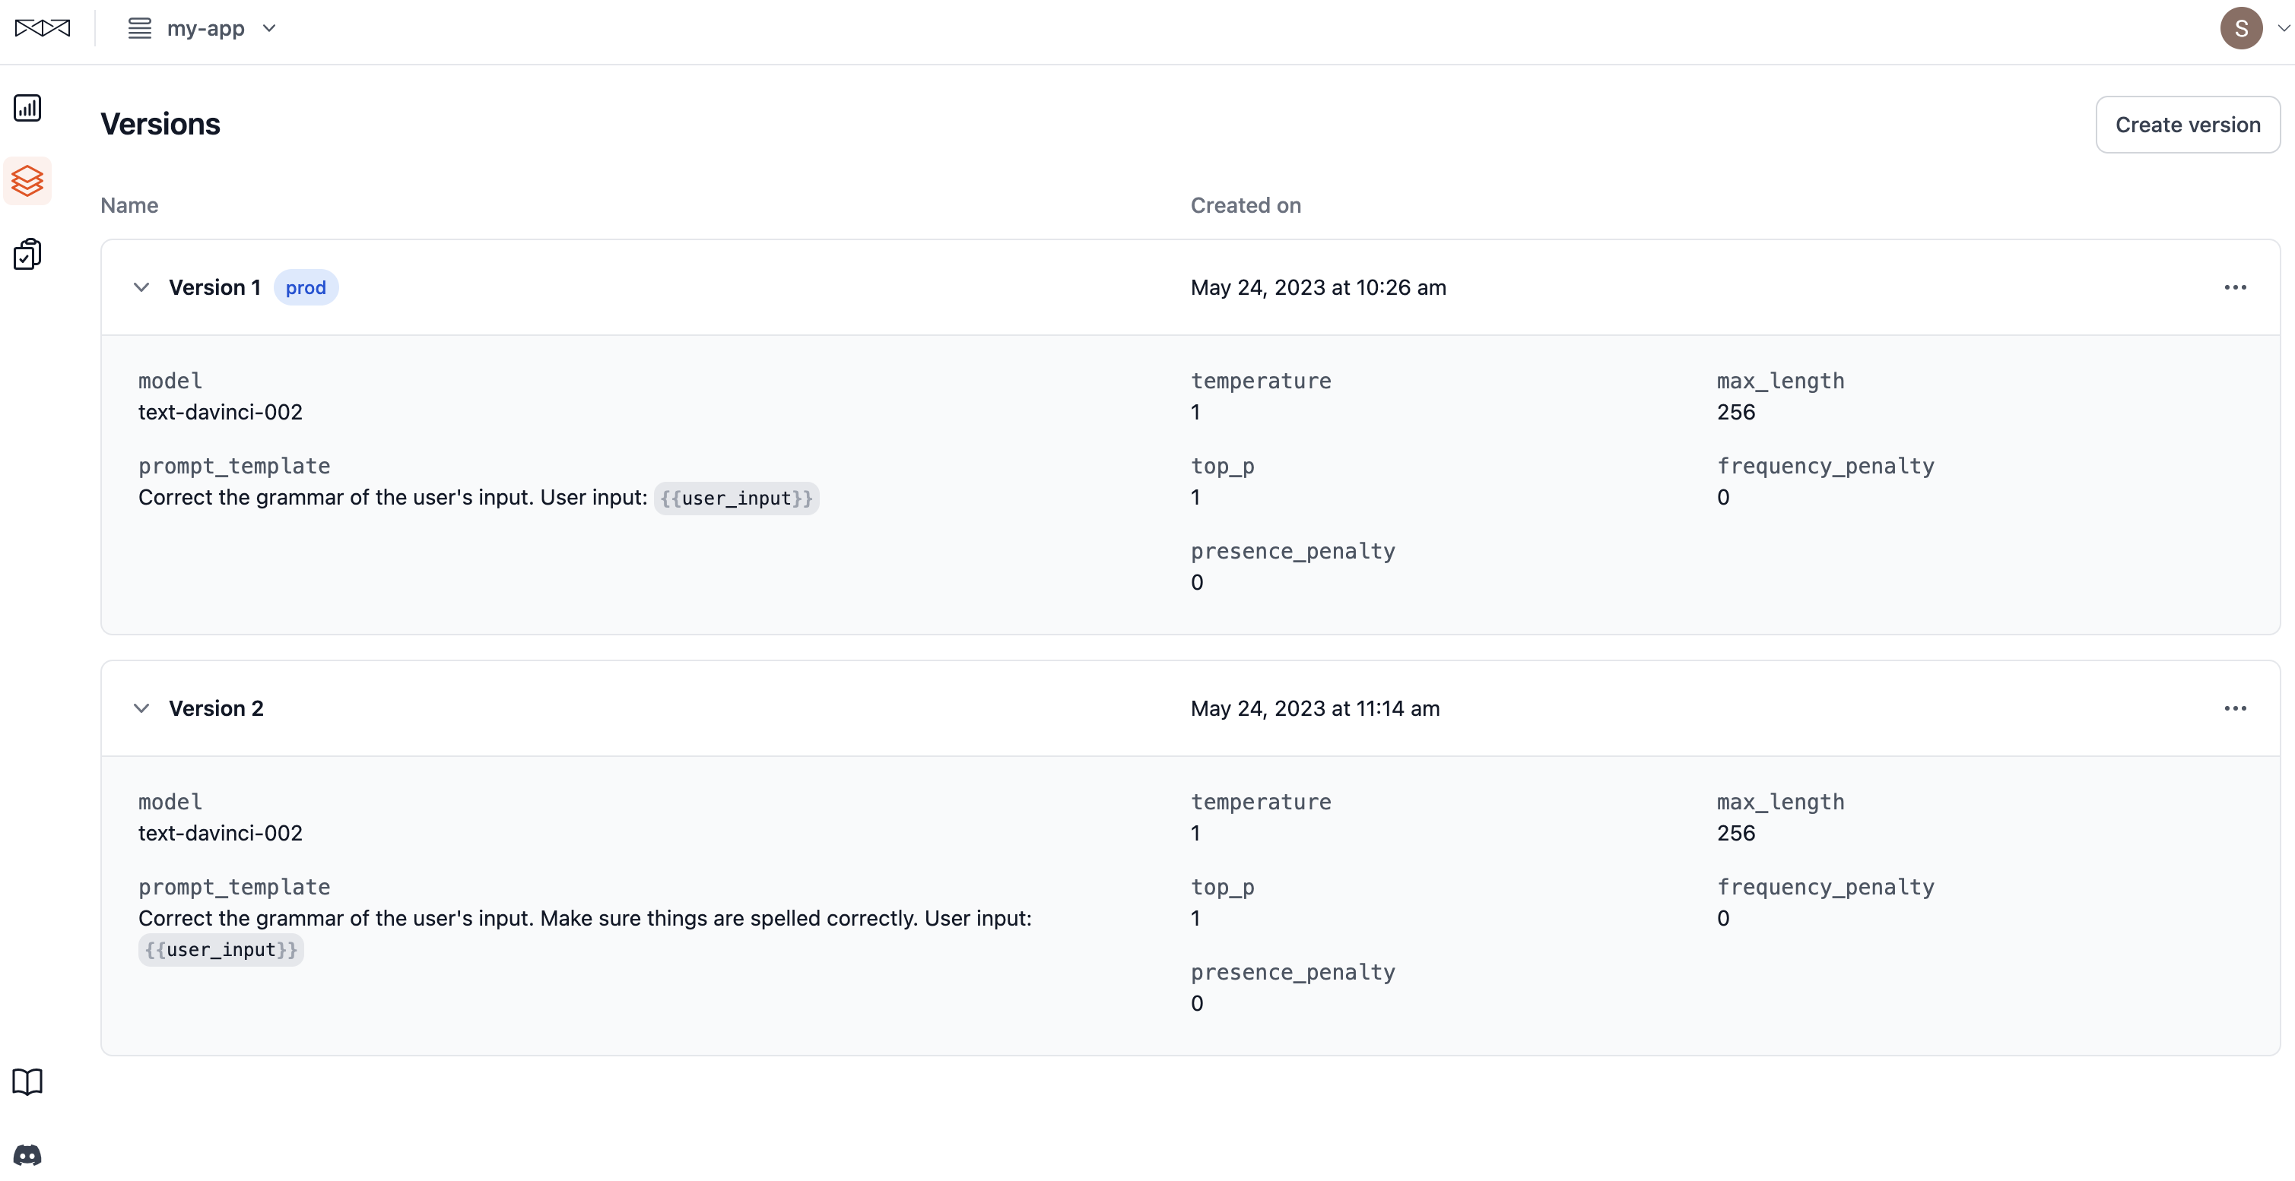Collapse the Version 1 details chevron
This screenshot has width=2295, height=1181.
[x=141, y=288]
